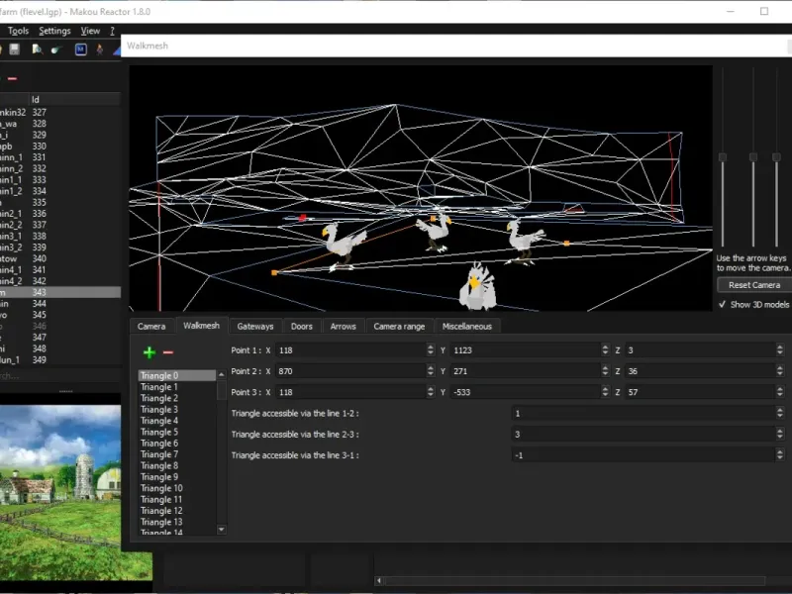Select Triangle 12 in list

(177, 511)
